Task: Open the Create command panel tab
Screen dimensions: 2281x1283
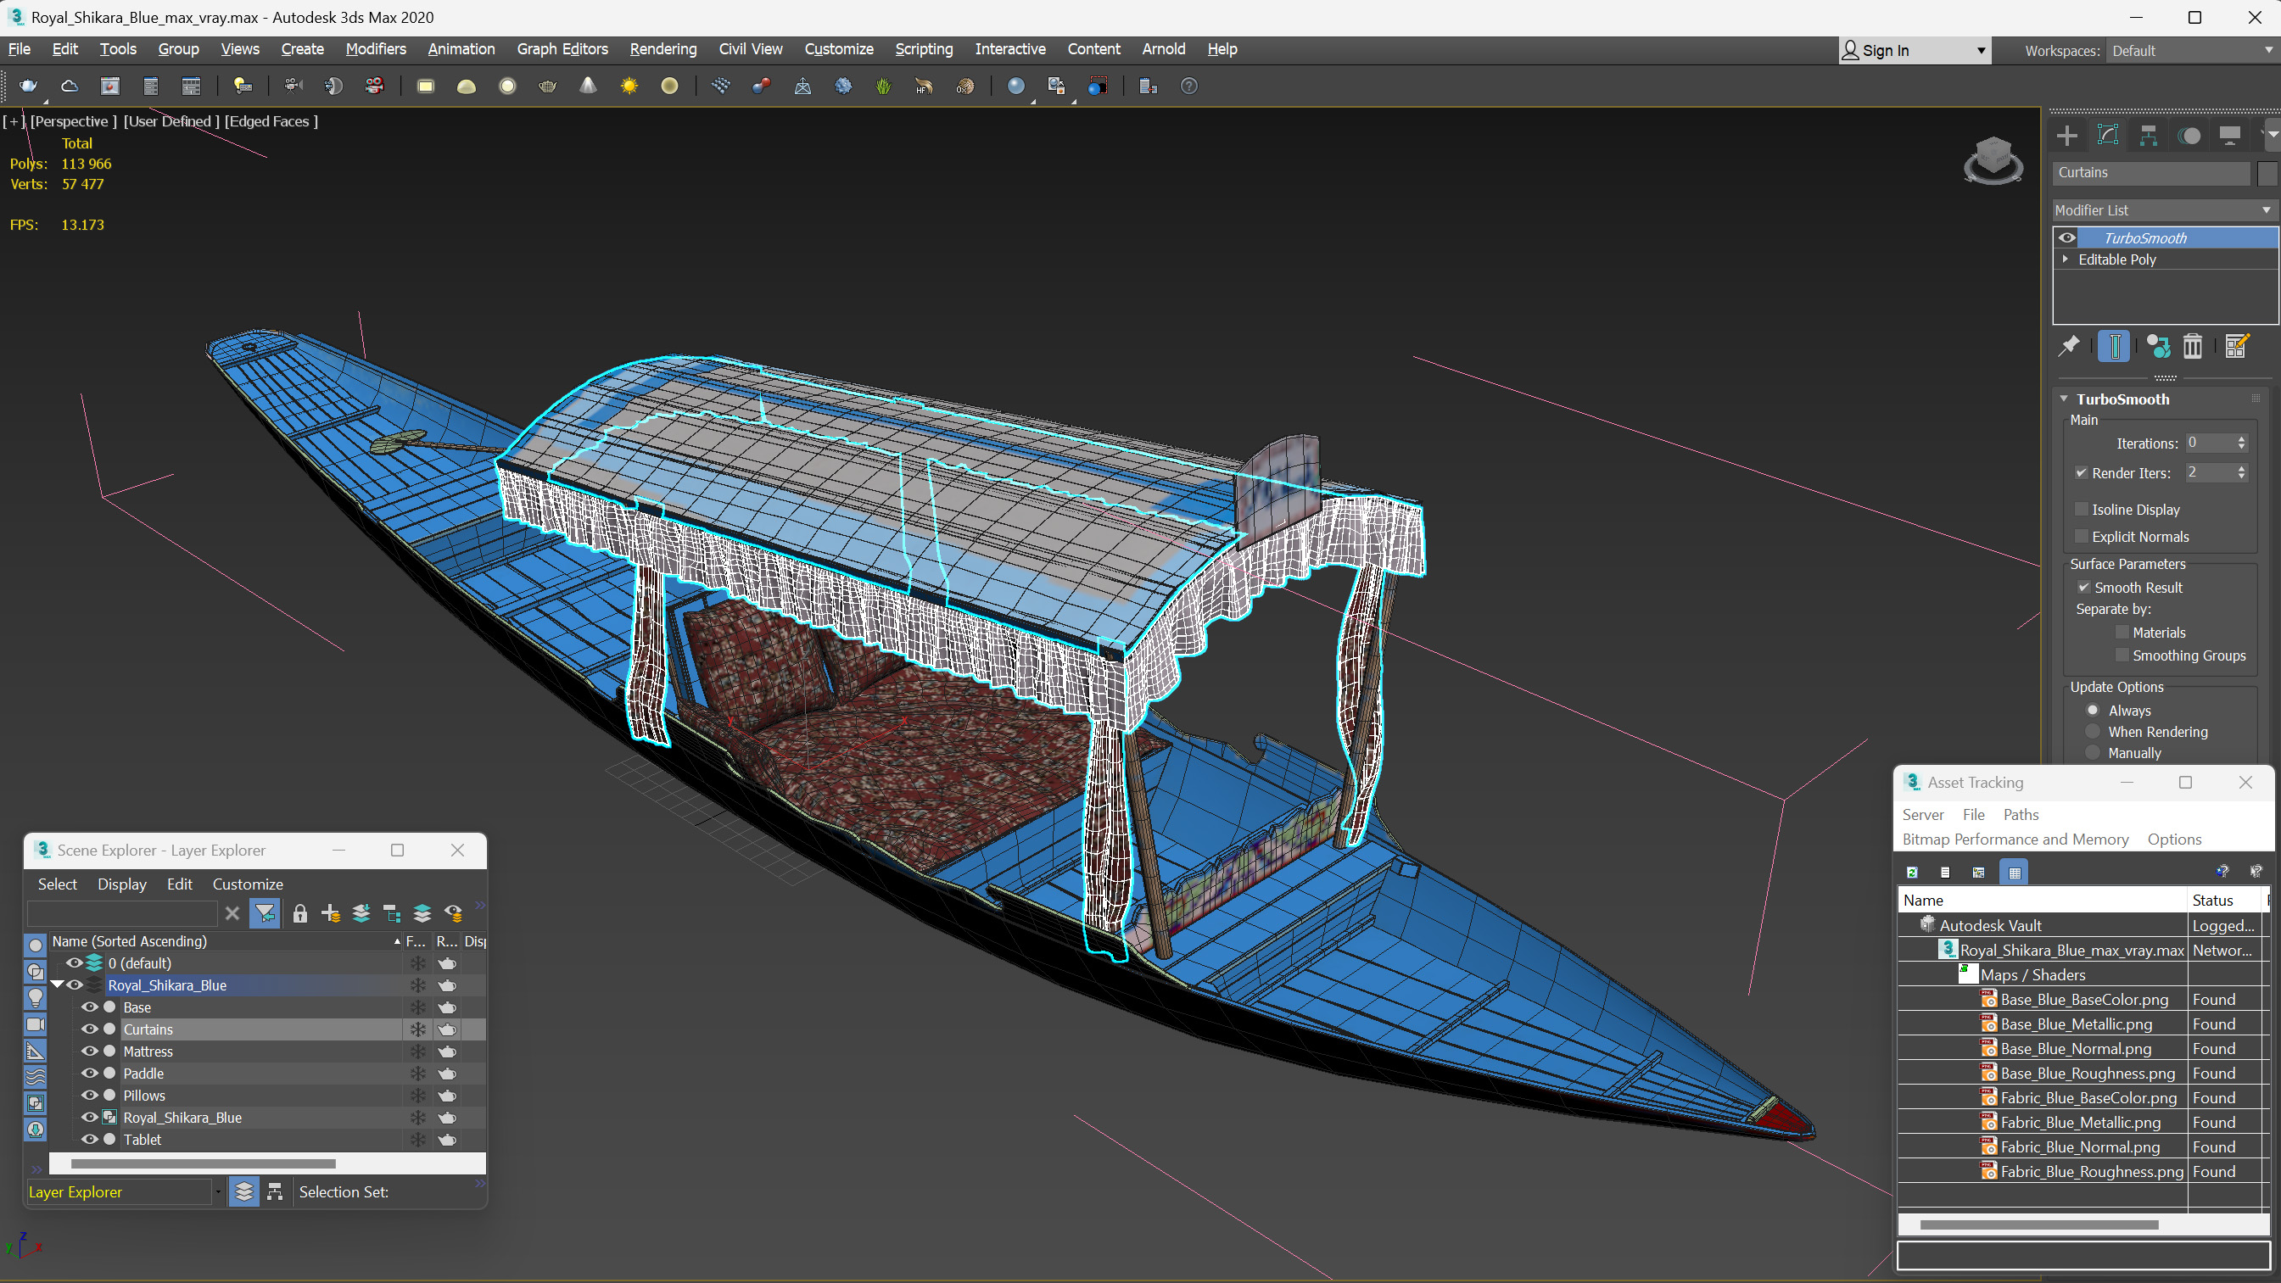Action: (2066, 136)
